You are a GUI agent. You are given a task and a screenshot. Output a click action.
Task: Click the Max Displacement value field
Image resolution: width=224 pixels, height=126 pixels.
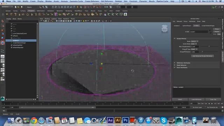pyautogui.click(x=195, y=47)
